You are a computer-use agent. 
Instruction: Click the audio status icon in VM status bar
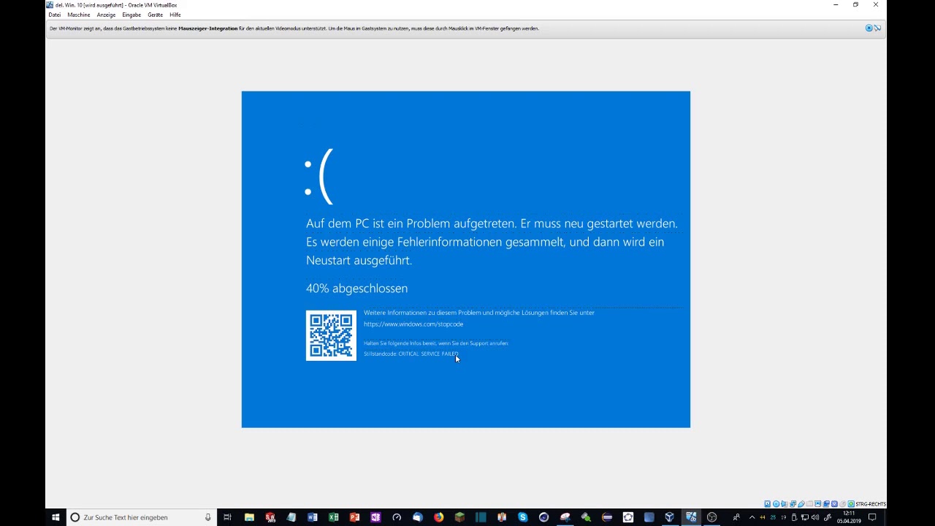[x=784, y=503]
